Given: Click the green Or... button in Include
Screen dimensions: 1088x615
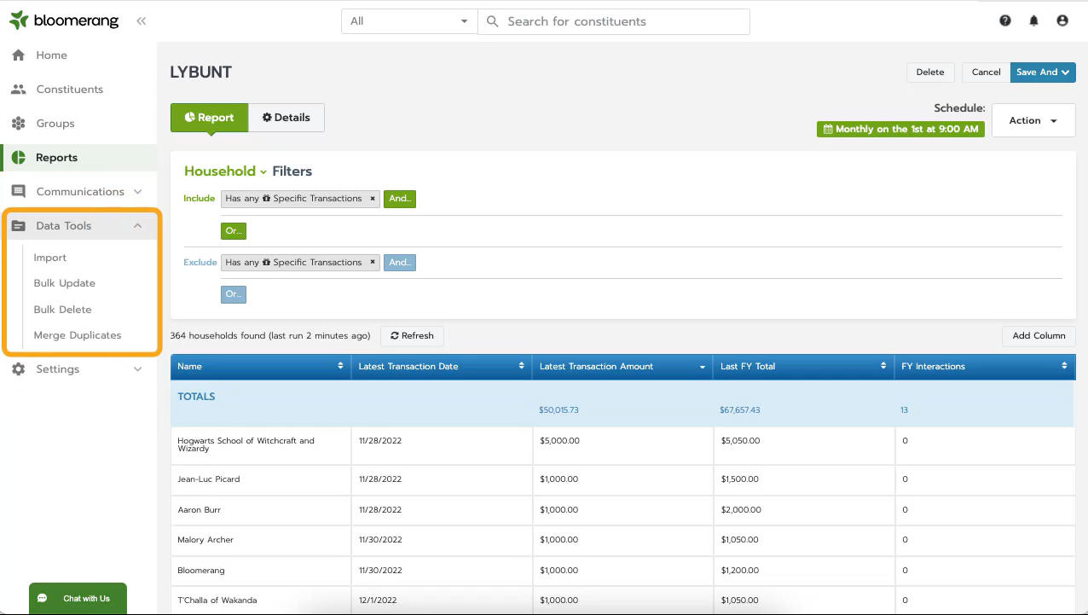Looking at the screenshot, I should point(234,230).
